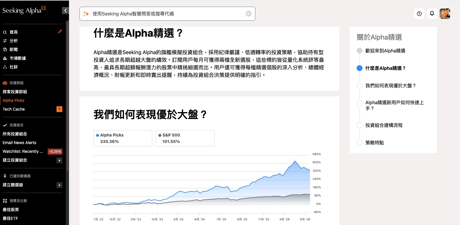Click the edit pencil icon beside 首頁
460x225 pixels.
[x=60, y=31]
